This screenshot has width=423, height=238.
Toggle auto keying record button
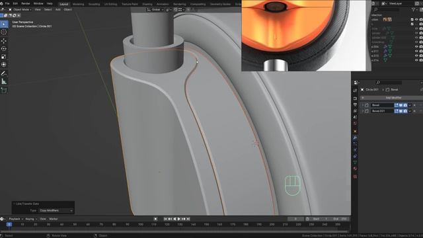click(155, 219)
